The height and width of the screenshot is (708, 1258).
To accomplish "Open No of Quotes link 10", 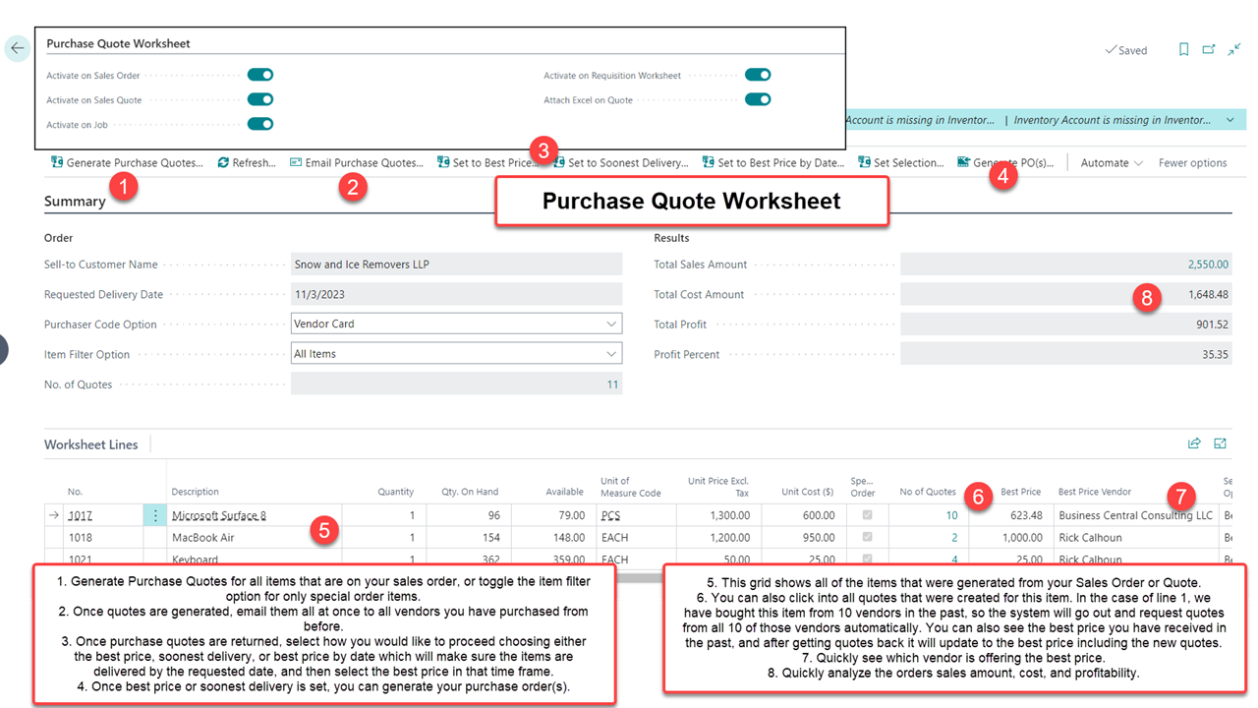I will (951, 515).
